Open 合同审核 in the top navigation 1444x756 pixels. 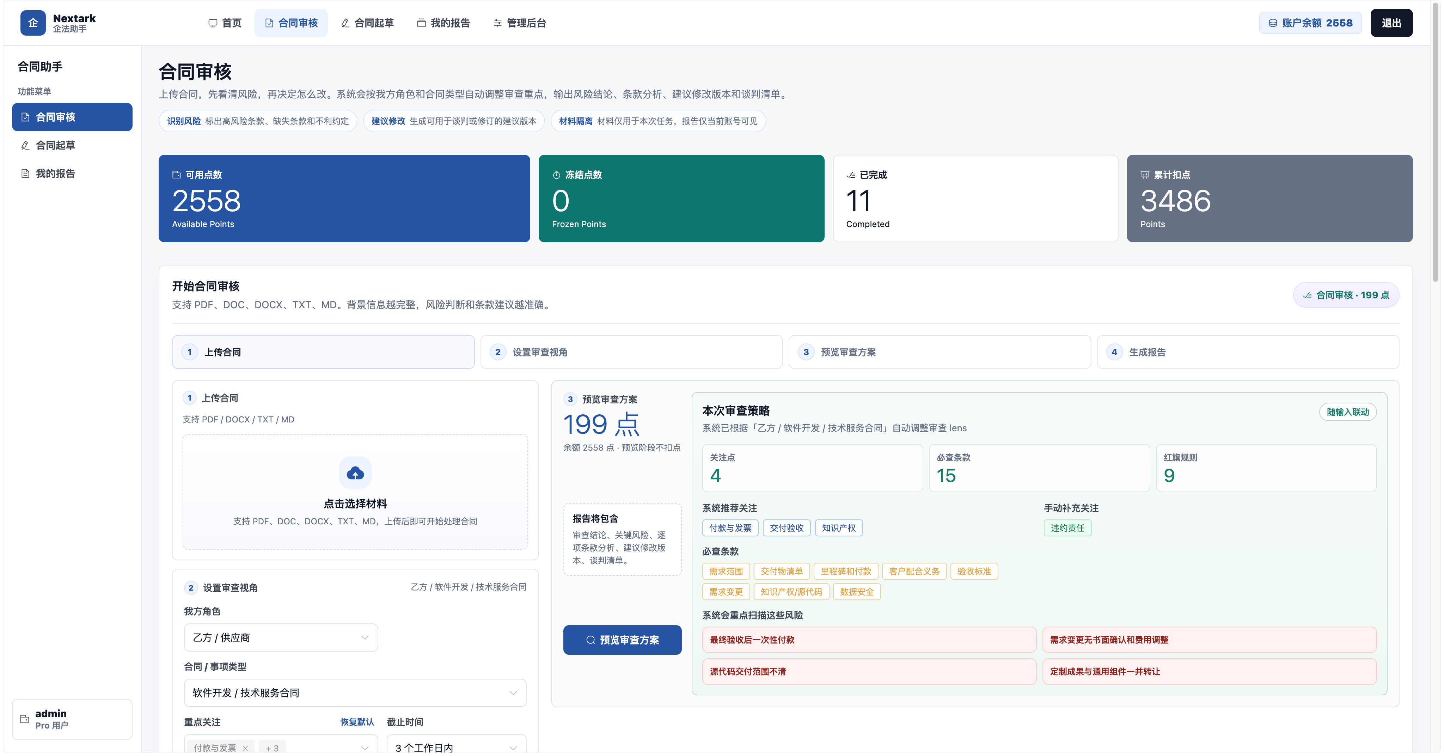291,23
